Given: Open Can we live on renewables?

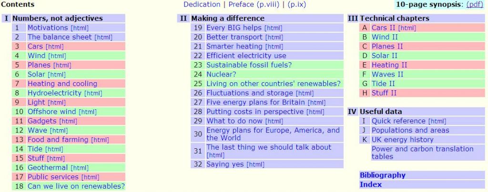Looking at the screenshot, I should pyautogui.click(x=76, y=186).
